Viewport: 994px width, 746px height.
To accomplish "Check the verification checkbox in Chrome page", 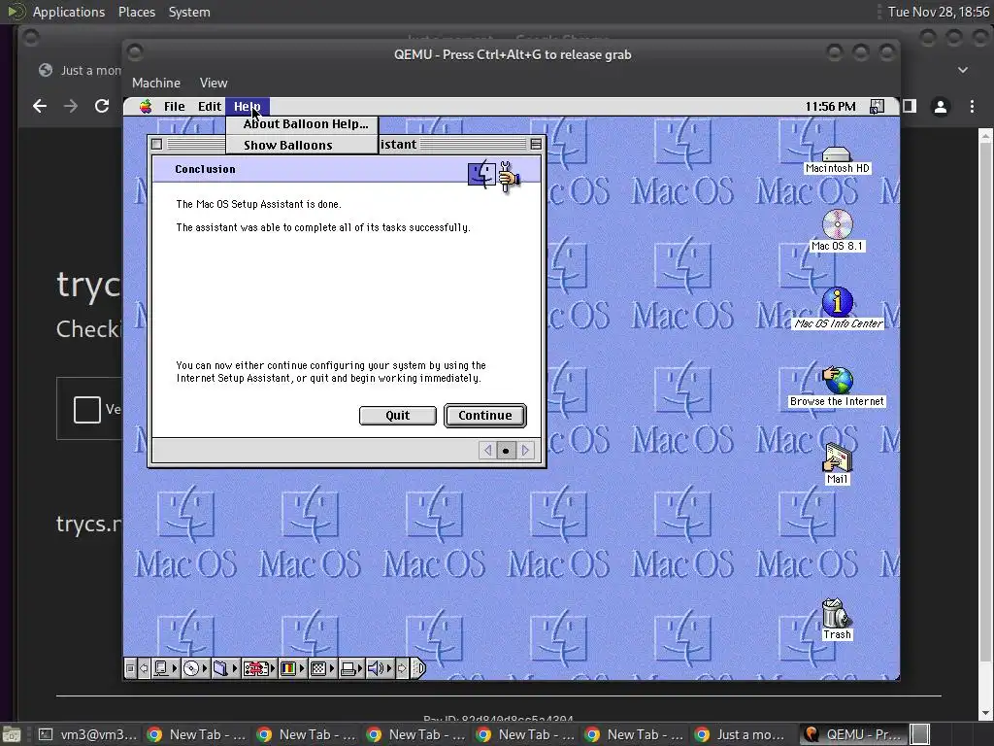I will (x=86, y=409).
